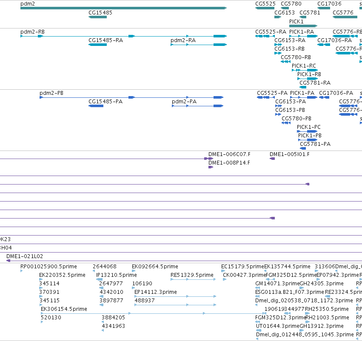Viewport: 362px width, 341px height.
Task: Select the CG5781-RA transcript label
Action: 315,83
